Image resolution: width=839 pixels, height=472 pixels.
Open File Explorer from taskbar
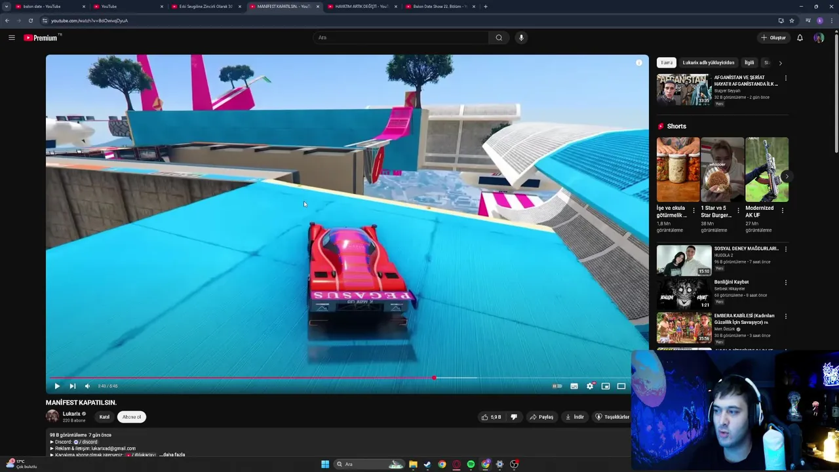[413, 464]
